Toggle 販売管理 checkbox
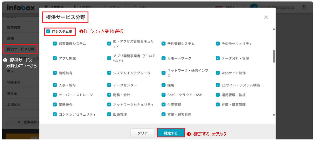314x141 pixels. (109, 114)
